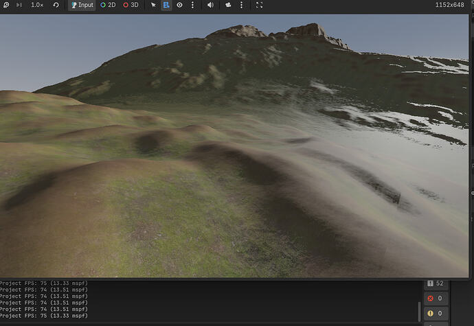Click the rocky mountain peak in viewport

coord(308,30)
